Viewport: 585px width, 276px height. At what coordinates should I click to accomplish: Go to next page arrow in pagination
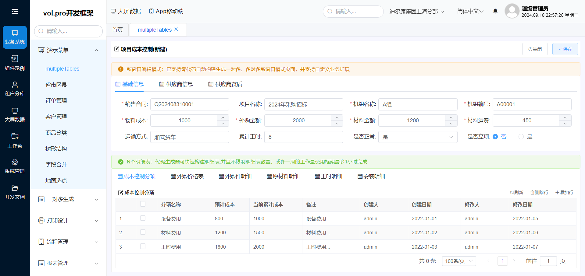tap(514, 261)
